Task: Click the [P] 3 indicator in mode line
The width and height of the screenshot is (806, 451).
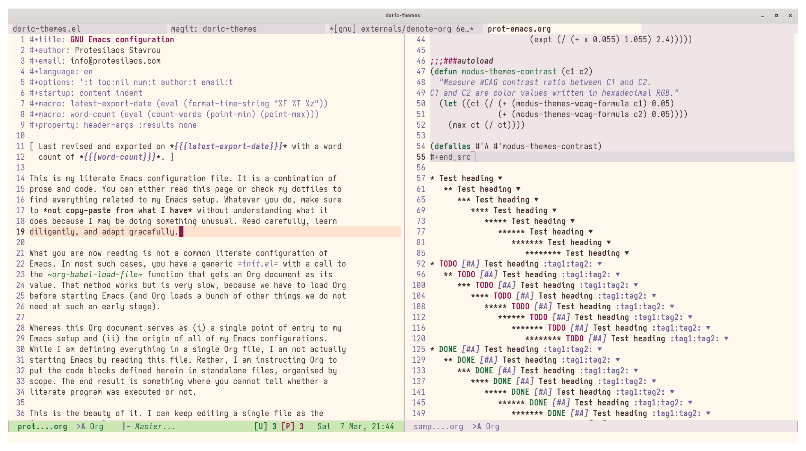Action: 292,426
